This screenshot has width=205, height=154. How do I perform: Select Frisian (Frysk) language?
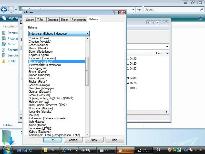click(x=57, y=78)
